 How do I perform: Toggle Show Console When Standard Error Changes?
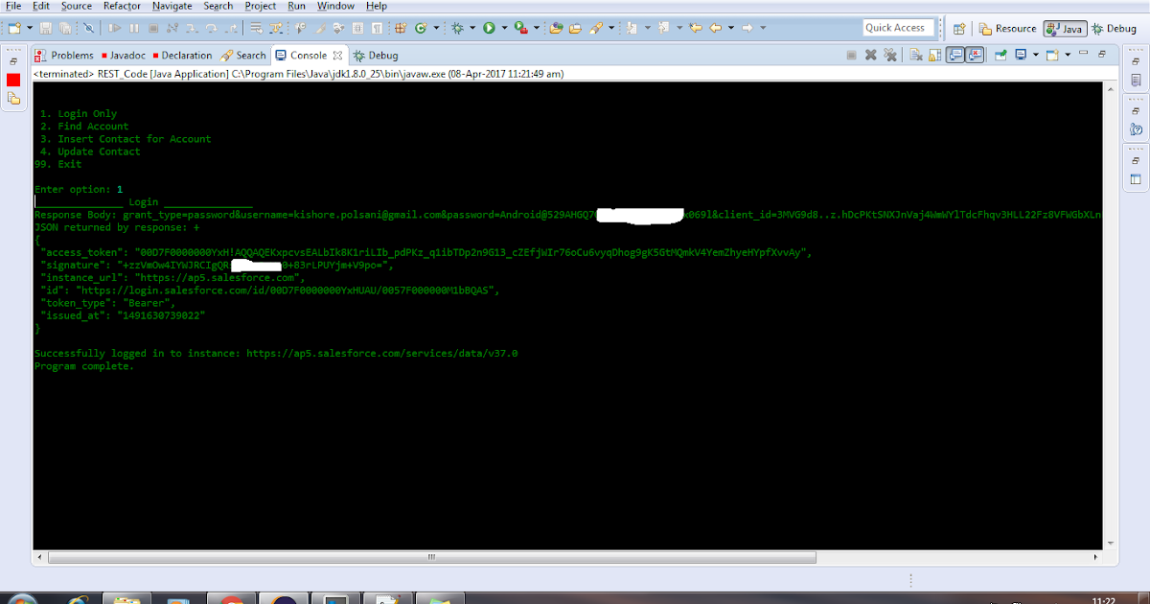[x=973, y=55]
